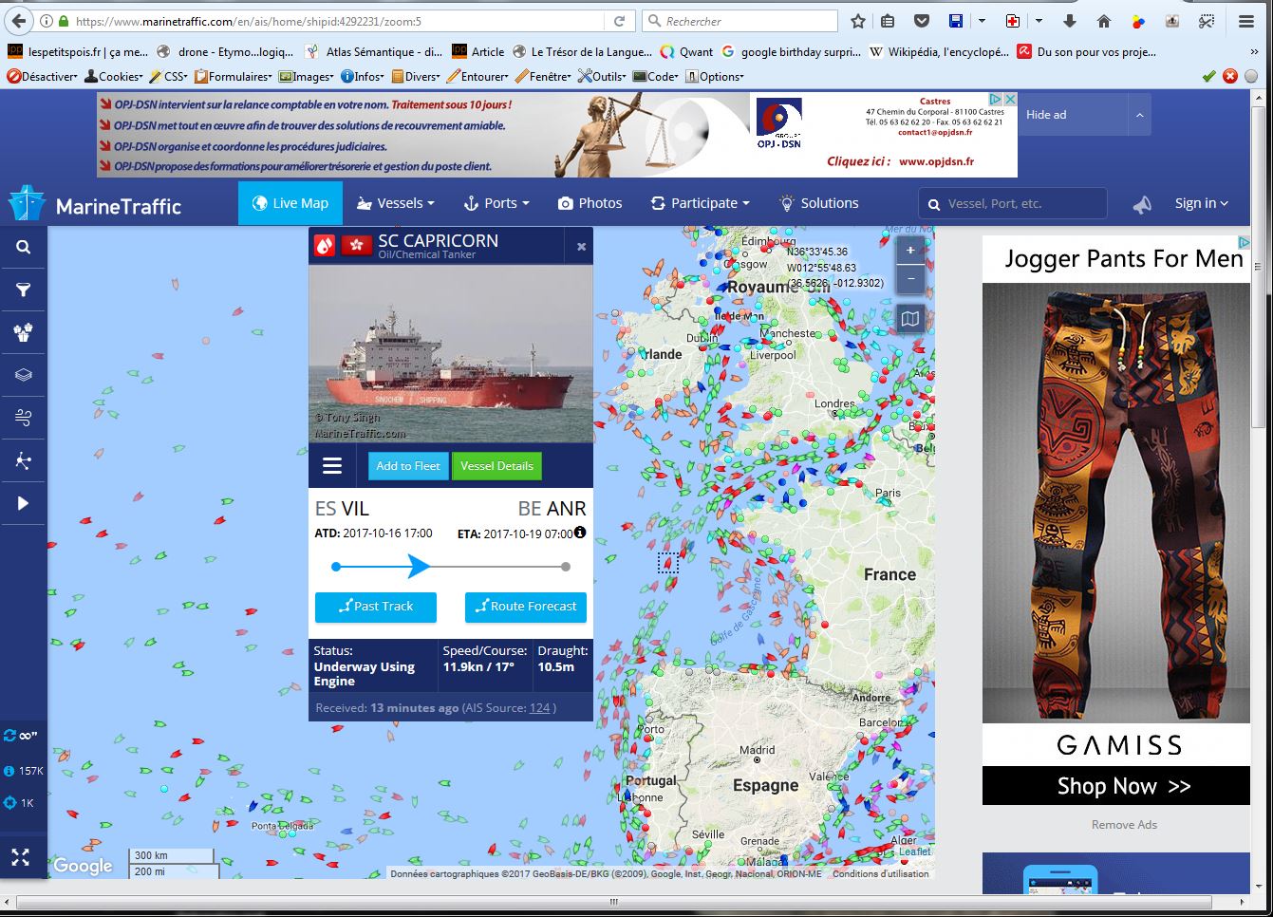Viewport: 1273px width, 917px height.
Task: Zoom out the map with minus button
Action: (910, 279)
